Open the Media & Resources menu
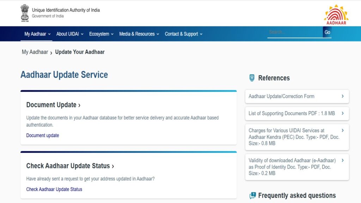The height and width of the screenshot is (203, 361). coord(139,34)
